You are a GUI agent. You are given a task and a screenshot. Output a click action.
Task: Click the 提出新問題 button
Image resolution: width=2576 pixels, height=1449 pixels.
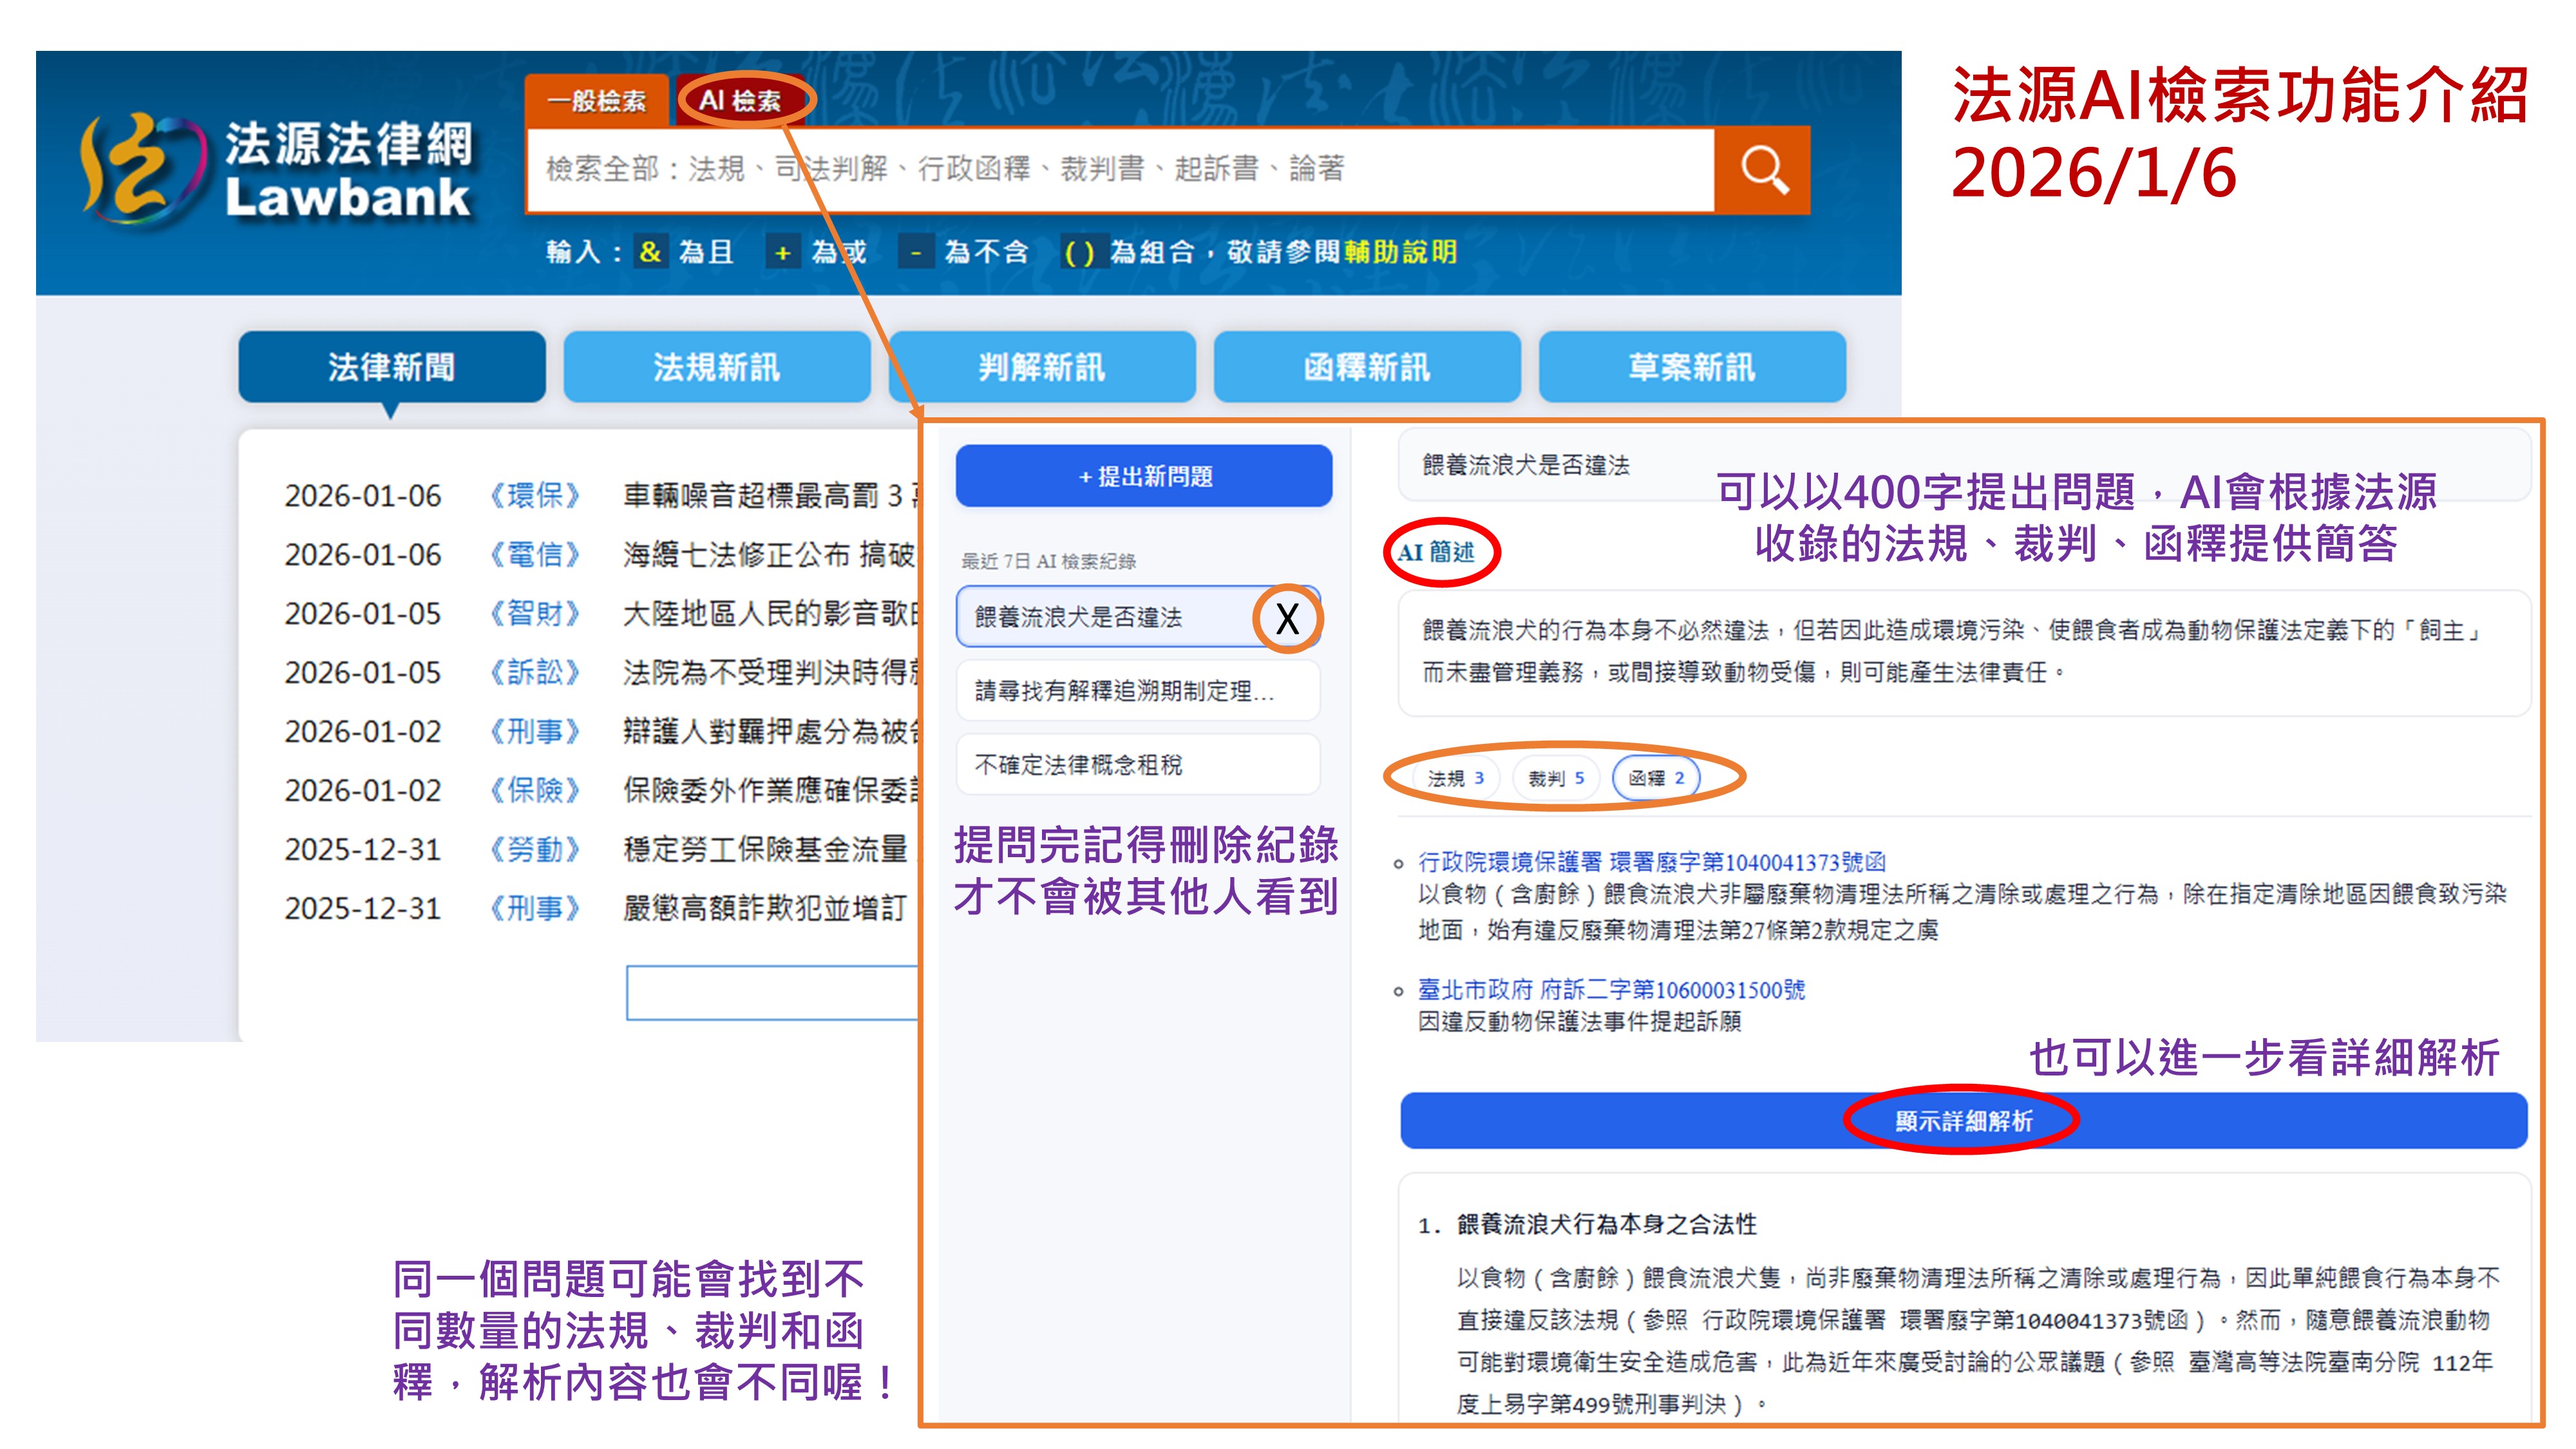(1144, 477)
